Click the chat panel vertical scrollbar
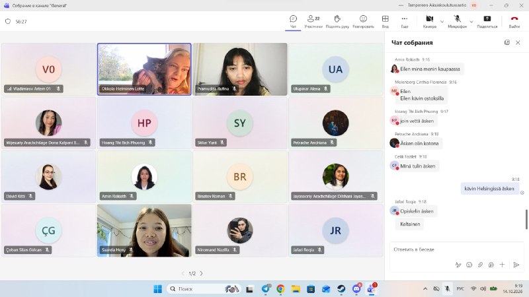The image size is (529, 297). click(x=526, y=219)
